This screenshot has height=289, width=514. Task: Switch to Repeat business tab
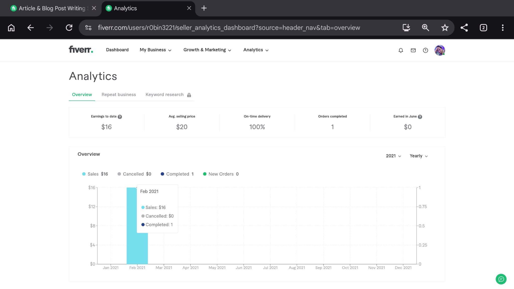[x=119, y=95]
